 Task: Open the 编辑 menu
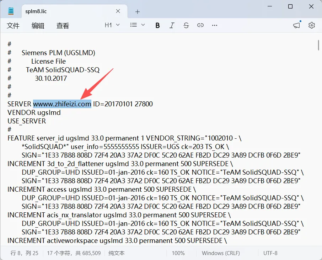click(x=38, y=26)
